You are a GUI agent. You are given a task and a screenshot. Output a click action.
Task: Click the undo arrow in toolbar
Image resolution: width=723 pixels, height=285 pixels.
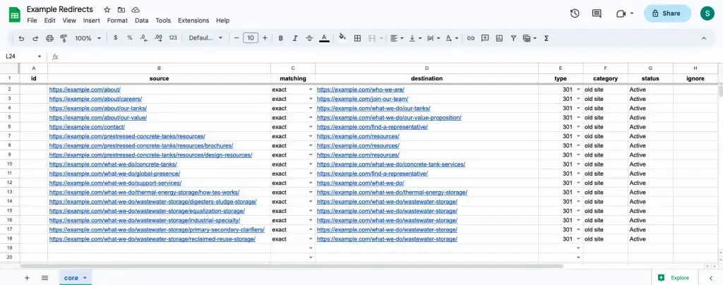click(x=22, y=38)
